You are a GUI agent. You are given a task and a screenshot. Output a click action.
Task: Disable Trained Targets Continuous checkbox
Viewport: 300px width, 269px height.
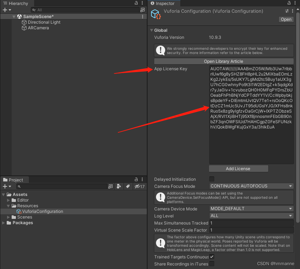tap(211, 257)
